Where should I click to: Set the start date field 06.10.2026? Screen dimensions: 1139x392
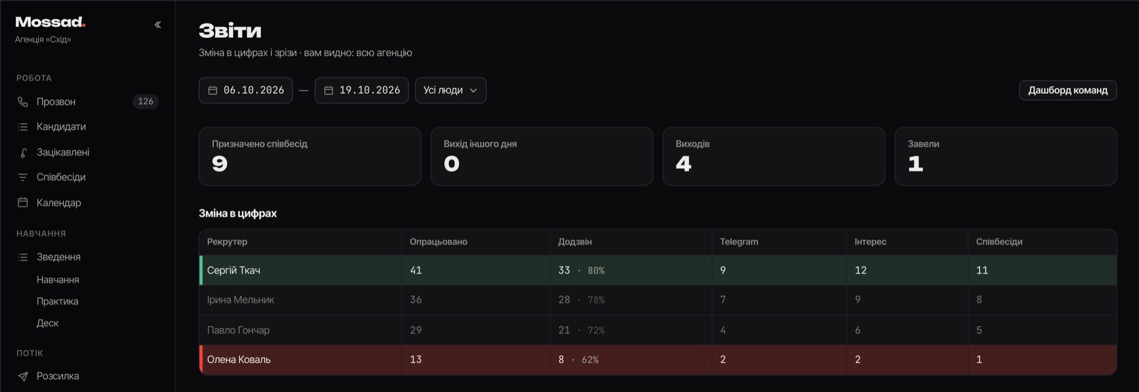[x=245, y=91]
